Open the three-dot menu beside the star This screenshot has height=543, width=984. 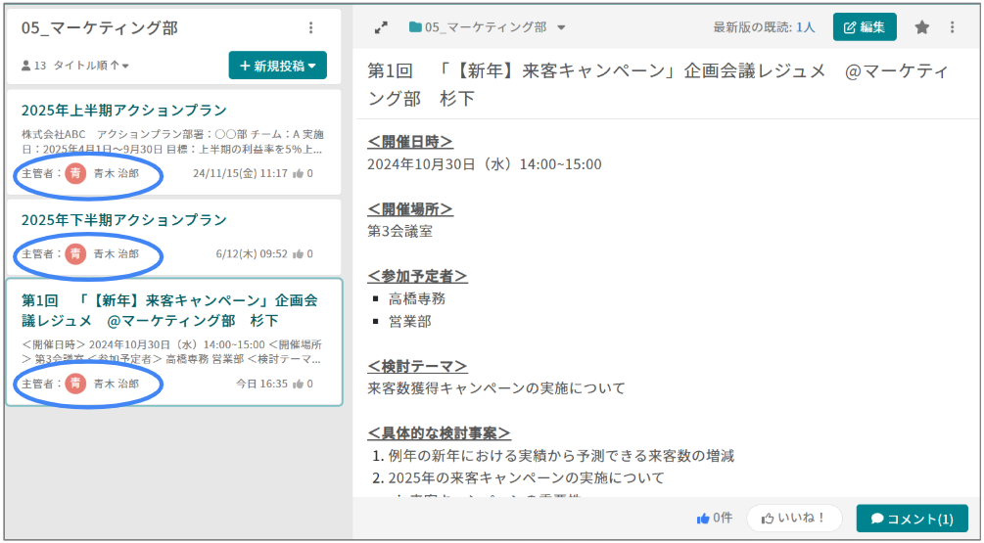953,27
